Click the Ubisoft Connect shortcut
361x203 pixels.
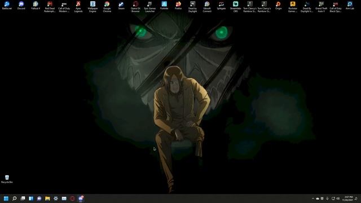[x=207, y=6]
